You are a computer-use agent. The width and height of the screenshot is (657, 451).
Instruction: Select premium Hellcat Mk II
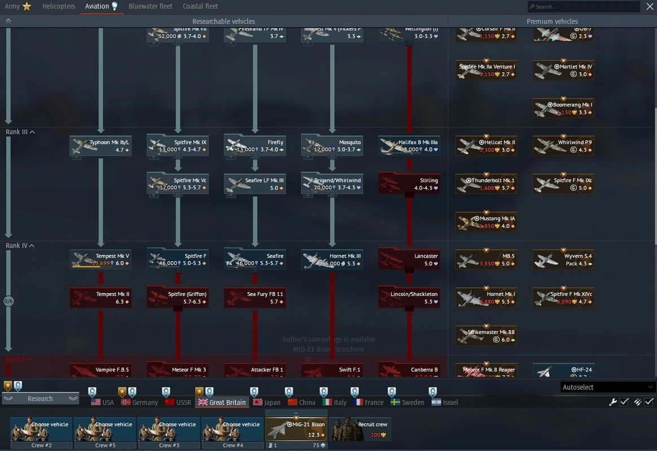point(486,146)
